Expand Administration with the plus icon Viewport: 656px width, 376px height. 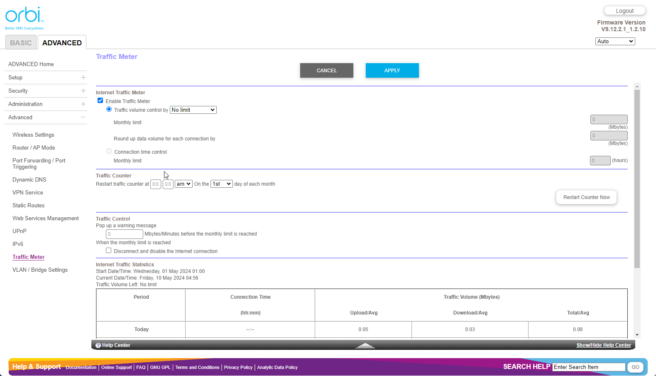(x=83, y=104)
